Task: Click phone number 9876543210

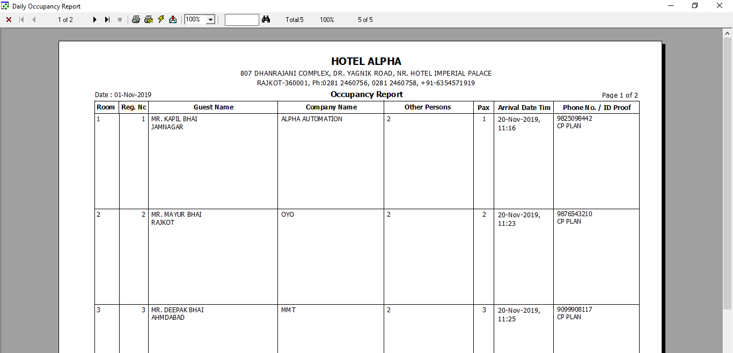Action: pos(575,214)
